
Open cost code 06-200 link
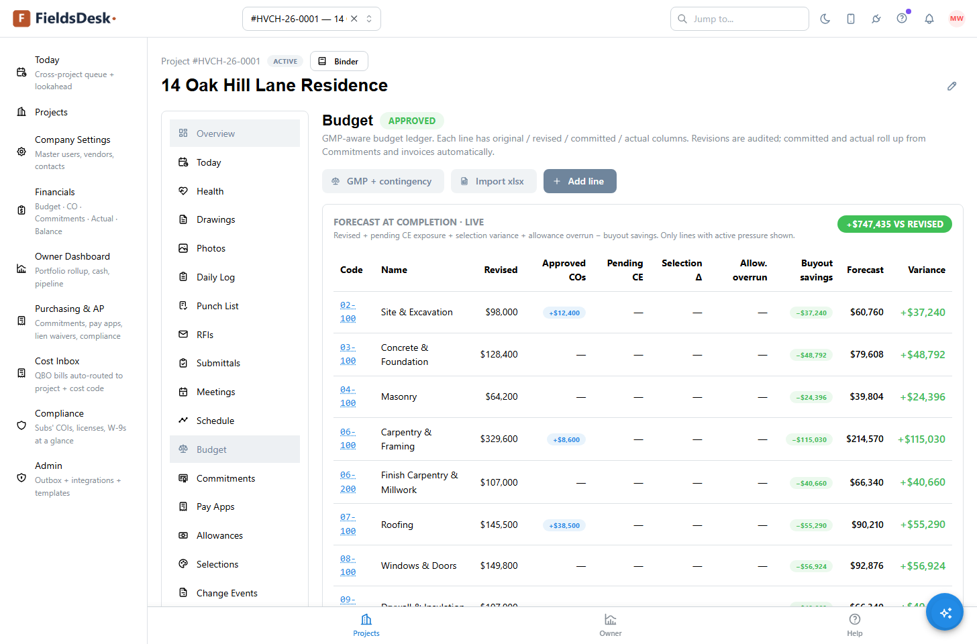click(348, 482)
